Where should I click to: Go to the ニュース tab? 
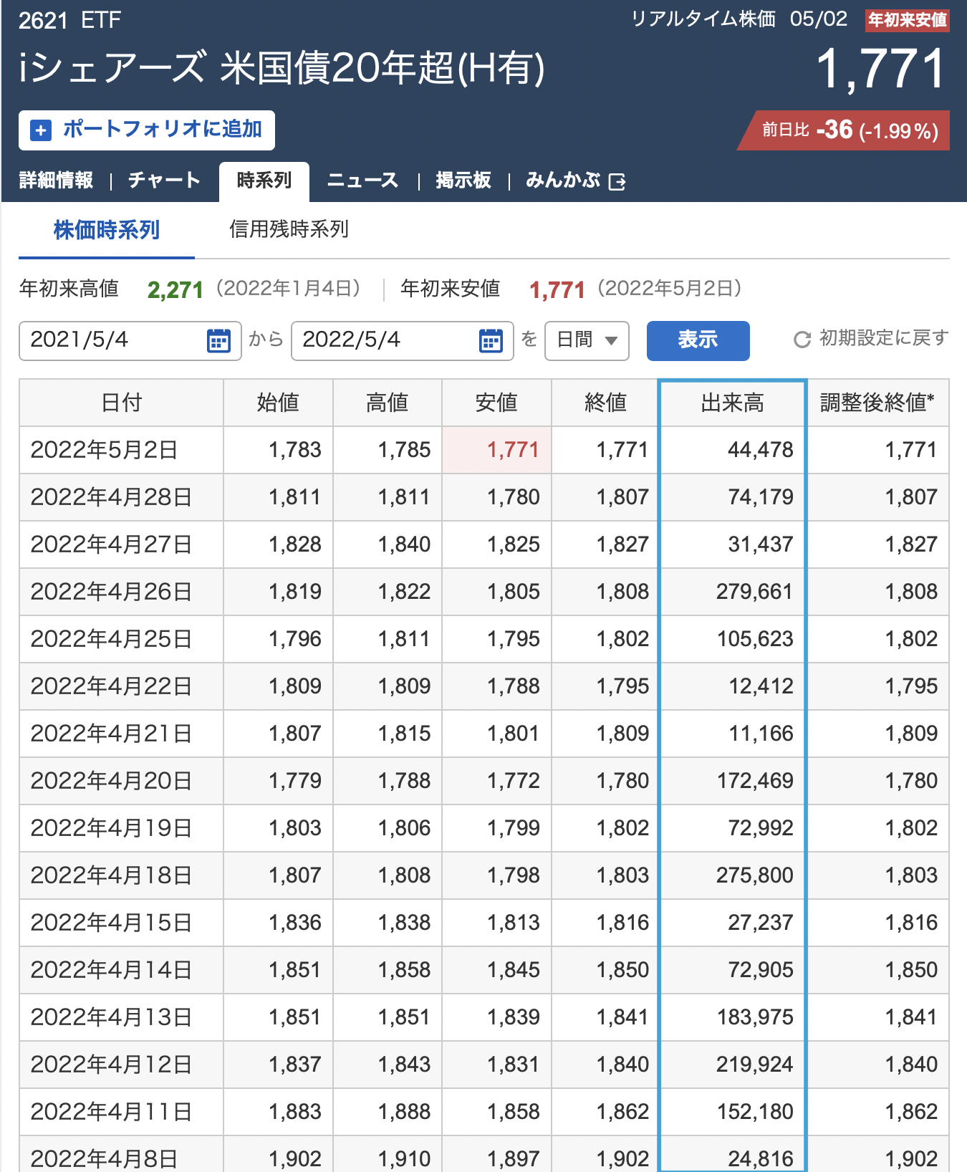tap(362, 181)
